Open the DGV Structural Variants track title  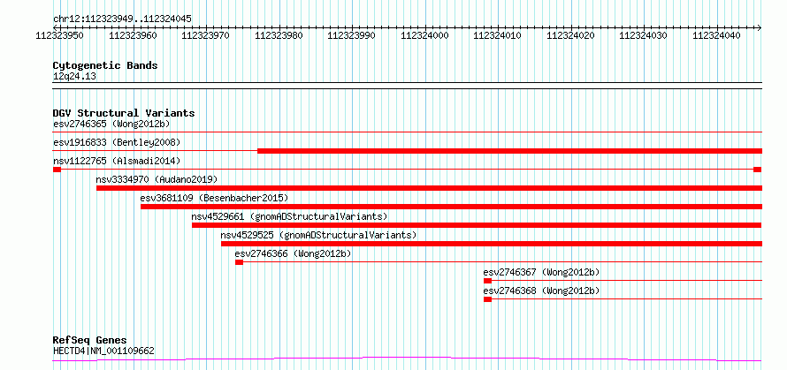coord(124,113)
